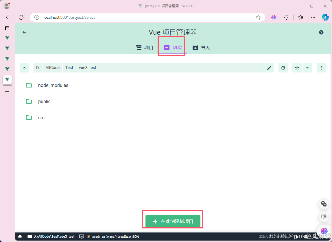The width and height of the screenshot is (332, 242).
Task: Click the home icon in status bar
Action: pyautogui.click(x=20, y=237)
